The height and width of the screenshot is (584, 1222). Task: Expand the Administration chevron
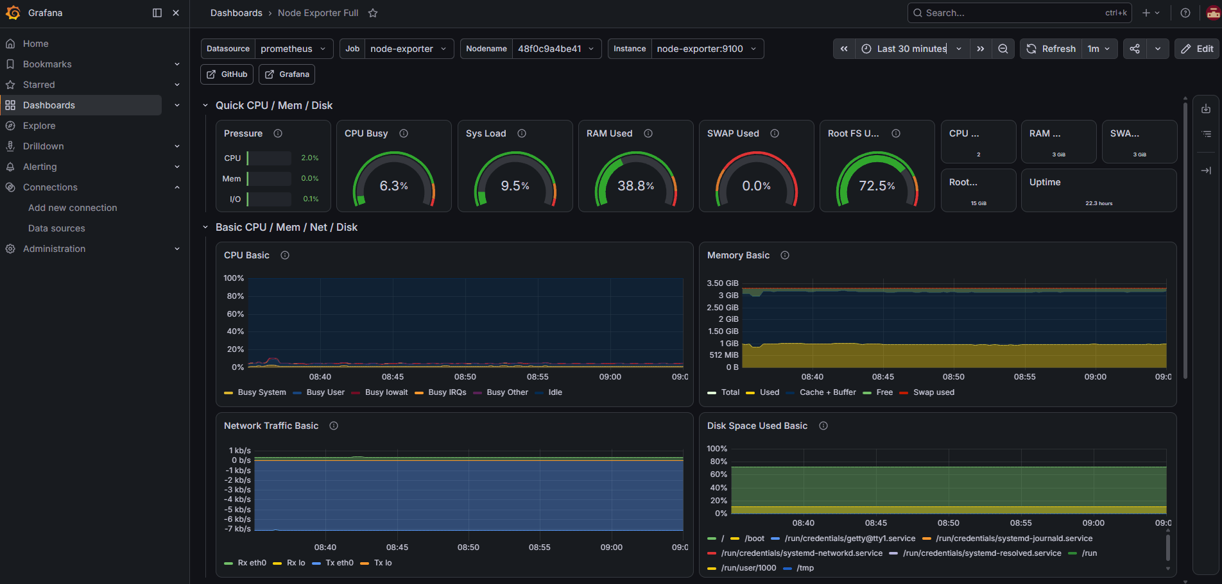177,249
